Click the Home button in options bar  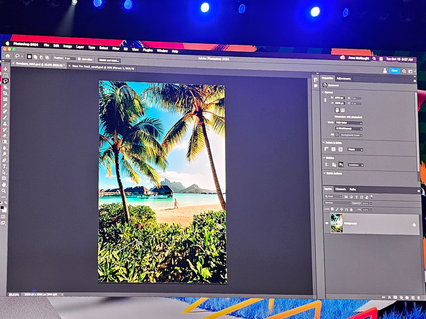7,56
